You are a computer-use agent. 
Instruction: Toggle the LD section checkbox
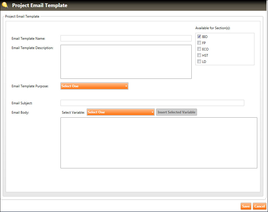[199, 62]
